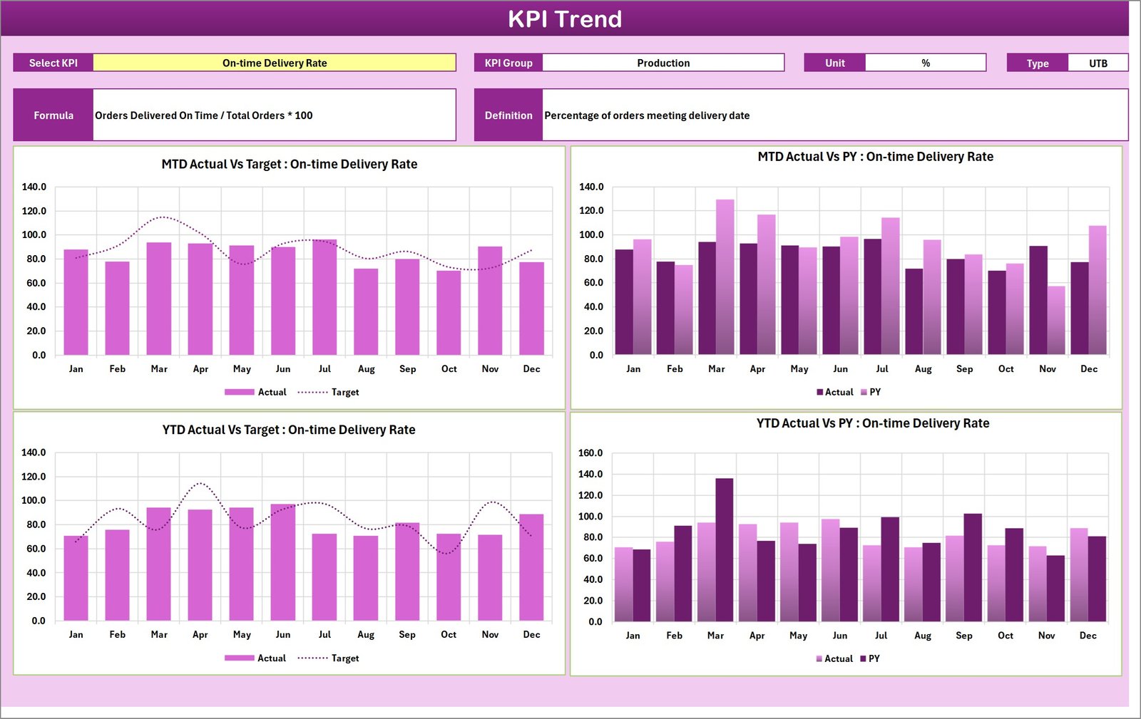The height and width of the screenshot is (719, 1141).
Task: Open the Unit field showing %
Action: (925, 63)
